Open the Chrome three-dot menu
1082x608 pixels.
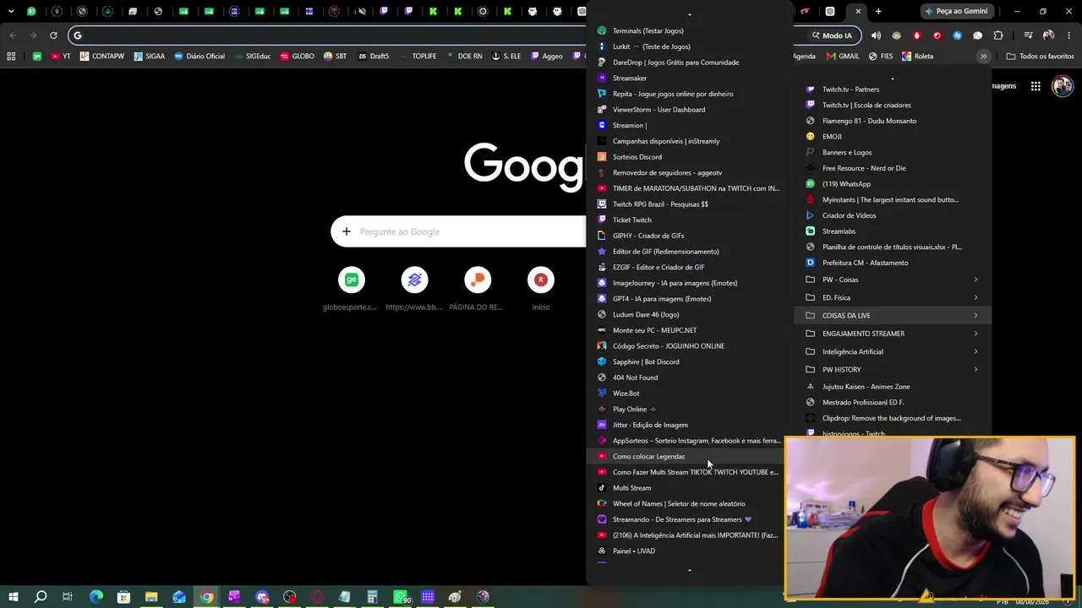click(x=1068, y=35)
